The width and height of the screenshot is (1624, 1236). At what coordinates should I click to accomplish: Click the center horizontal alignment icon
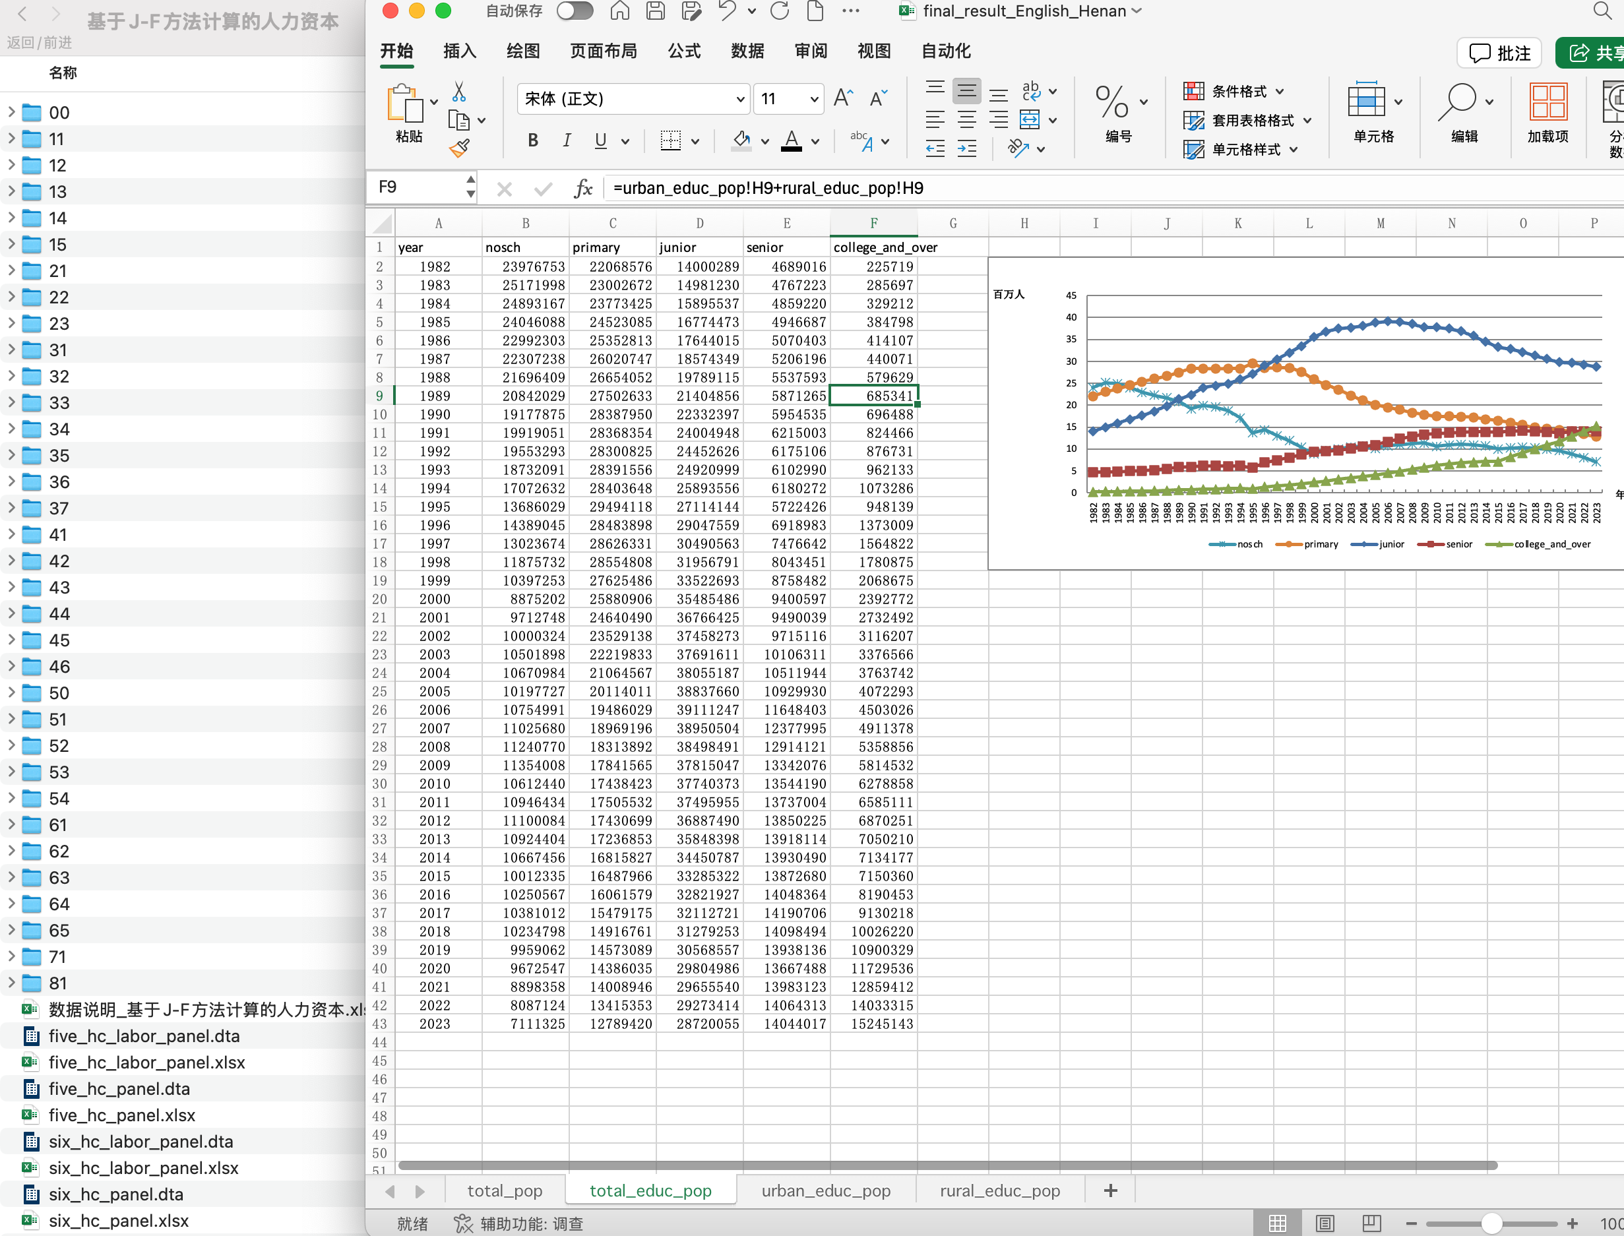point(966,120)
